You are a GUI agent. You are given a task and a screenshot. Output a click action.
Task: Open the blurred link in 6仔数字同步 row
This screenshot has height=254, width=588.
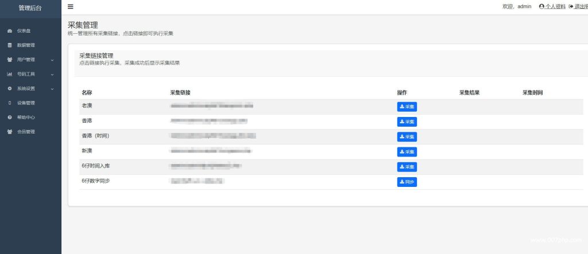(x=198, y=181)
